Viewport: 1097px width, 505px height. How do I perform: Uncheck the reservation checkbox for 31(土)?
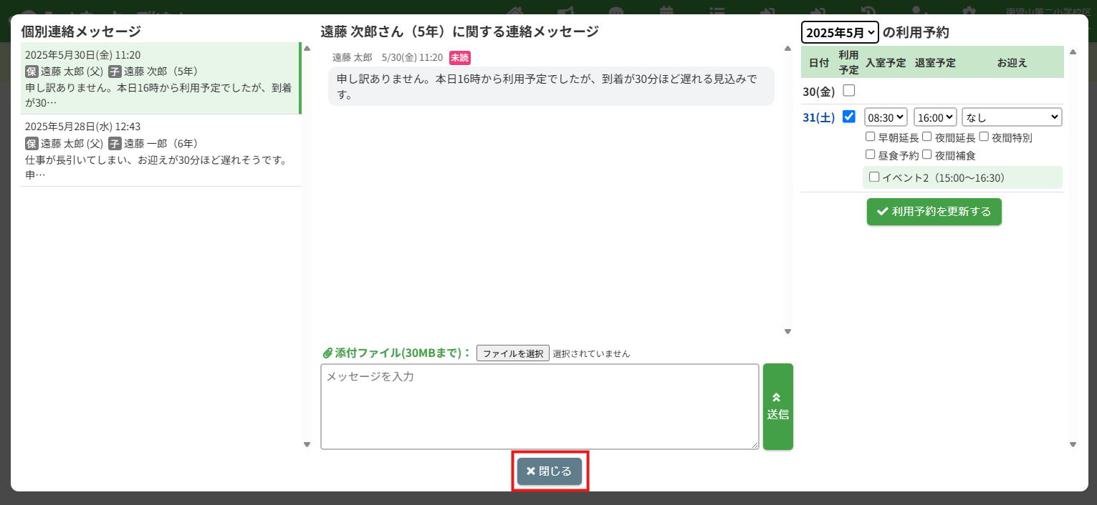point(849,117)
